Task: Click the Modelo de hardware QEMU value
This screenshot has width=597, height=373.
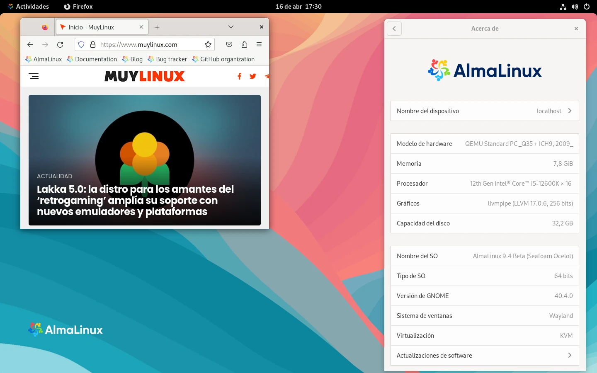Action: (519, 144)
